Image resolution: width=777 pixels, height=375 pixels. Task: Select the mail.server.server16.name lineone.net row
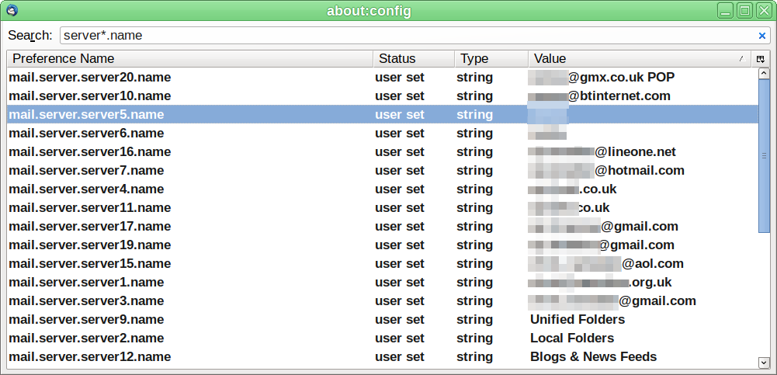[90, 151]
